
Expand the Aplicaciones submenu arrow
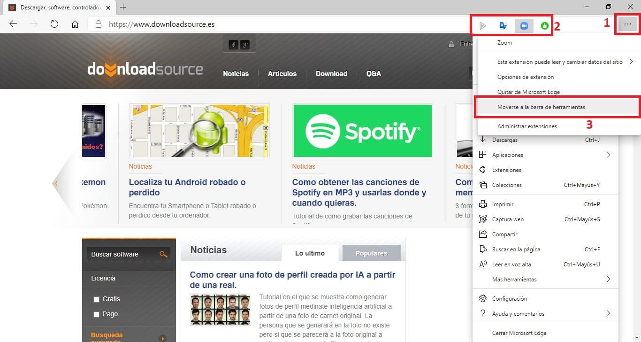pyautogui.click(x=608, y=155)
